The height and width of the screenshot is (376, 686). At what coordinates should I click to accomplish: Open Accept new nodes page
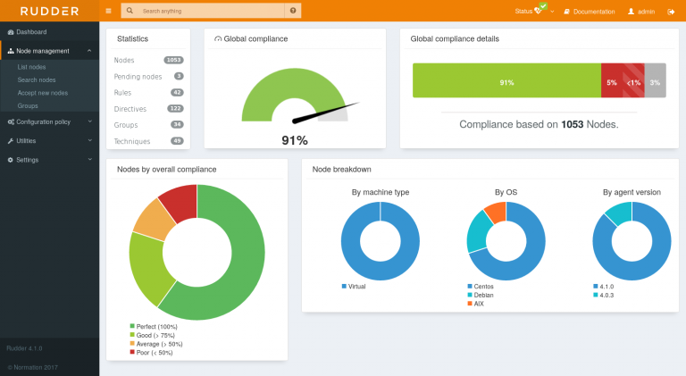click(42, 92)
